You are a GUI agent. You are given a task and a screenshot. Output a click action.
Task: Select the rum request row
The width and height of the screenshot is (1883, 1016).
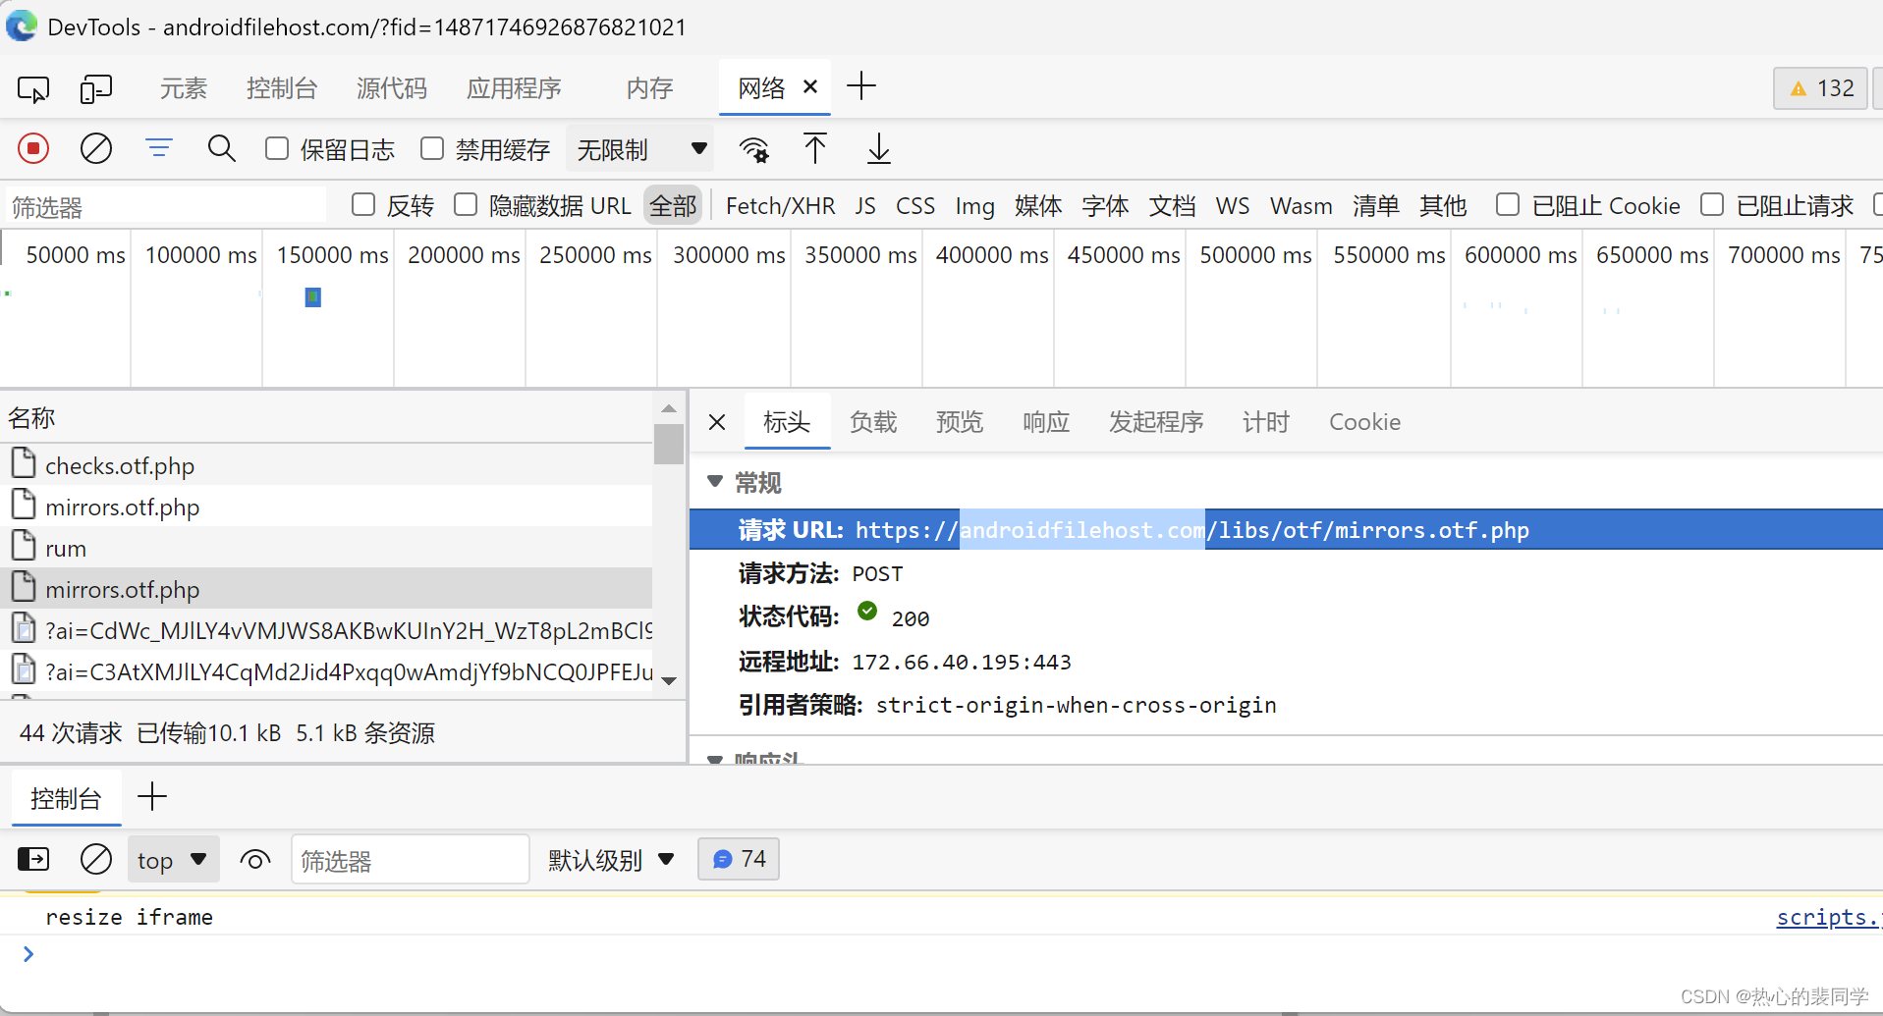tap(326, 548)
